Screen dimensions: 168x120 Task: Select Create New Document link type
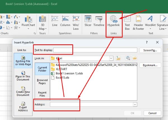point(23,91)
